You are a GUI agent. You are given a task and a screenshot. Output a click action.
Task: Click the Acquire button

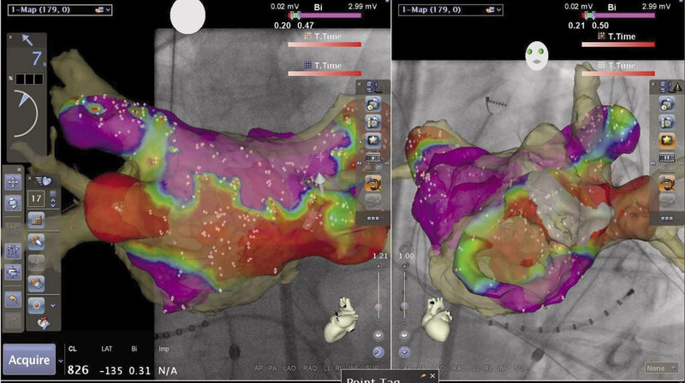point(29,359)
